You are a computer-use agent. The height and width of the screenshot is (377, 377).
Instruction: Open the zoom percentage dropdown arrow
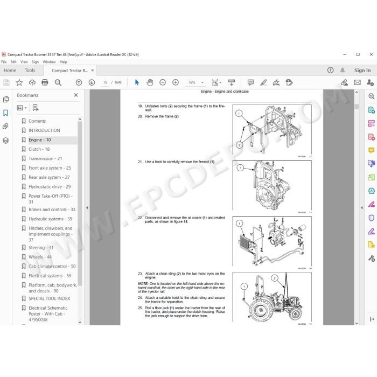203,82
